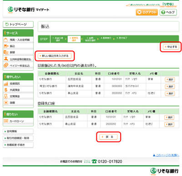Screen dimensions: 182x176
Task: Go to トップページ from the sidebar
Action: (x=18, y=24)
